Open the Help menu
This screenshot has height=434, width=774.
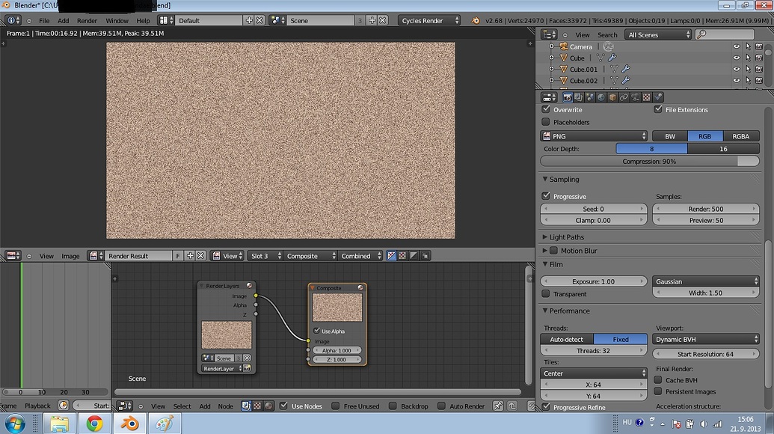click(x=143, y=21)
